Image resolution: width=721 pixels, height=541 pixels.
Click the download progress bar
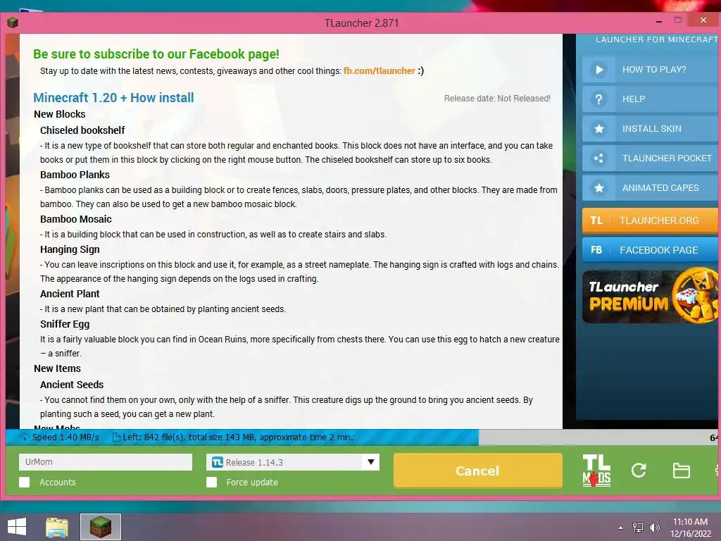[363, 437]
